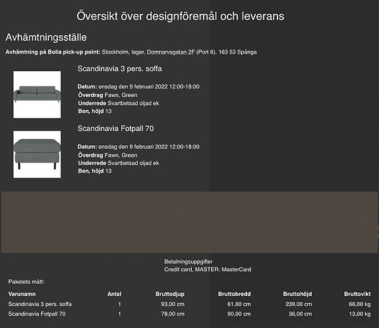Click the Bruttobredd column header
The width and height of the screenshot is (379, 328).
pos(234,294)
